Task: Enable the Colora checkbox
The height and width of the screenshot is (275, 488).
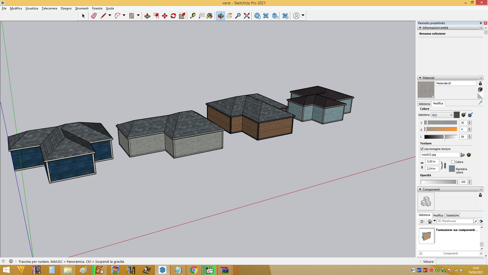Action: 453,162
